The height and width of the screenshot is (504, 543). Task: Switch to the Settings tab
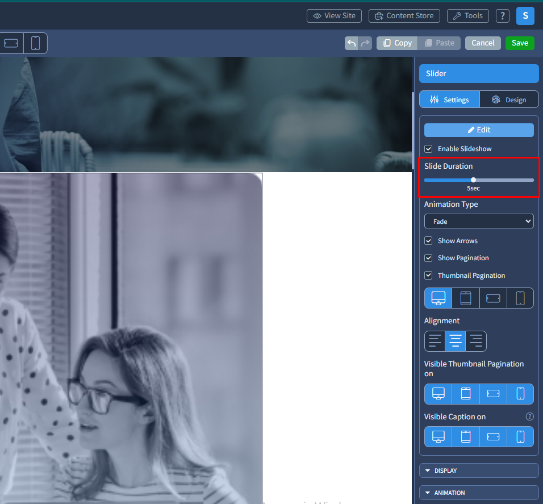[x=449, y=100]
